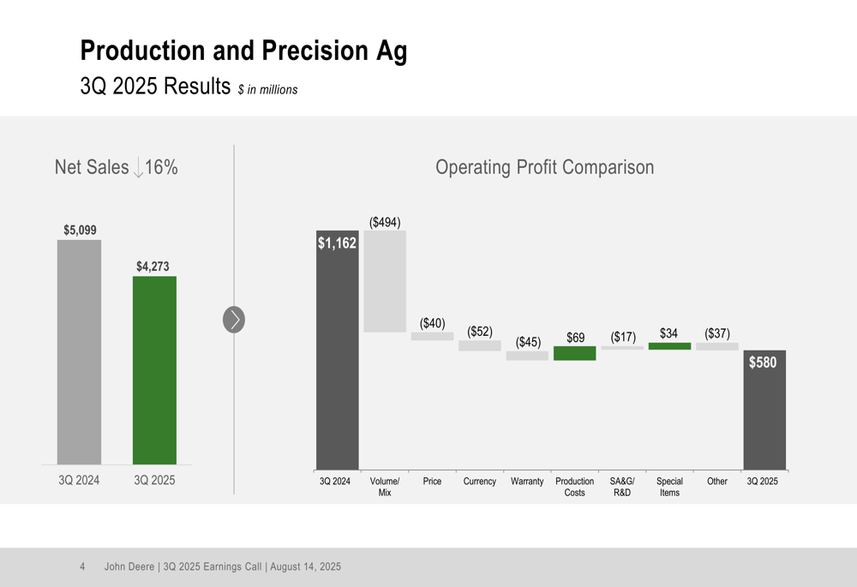Select the ($40) Price waterfall bar
The width and height of the screenshot is (857, 587).
(x=432, y=336)
